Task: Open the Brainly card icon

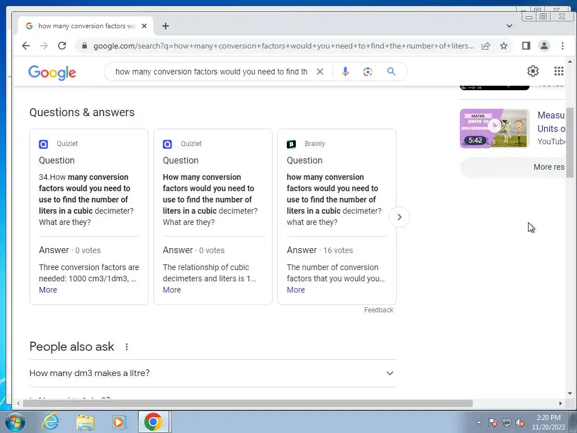Action: (x=291, y=144)
